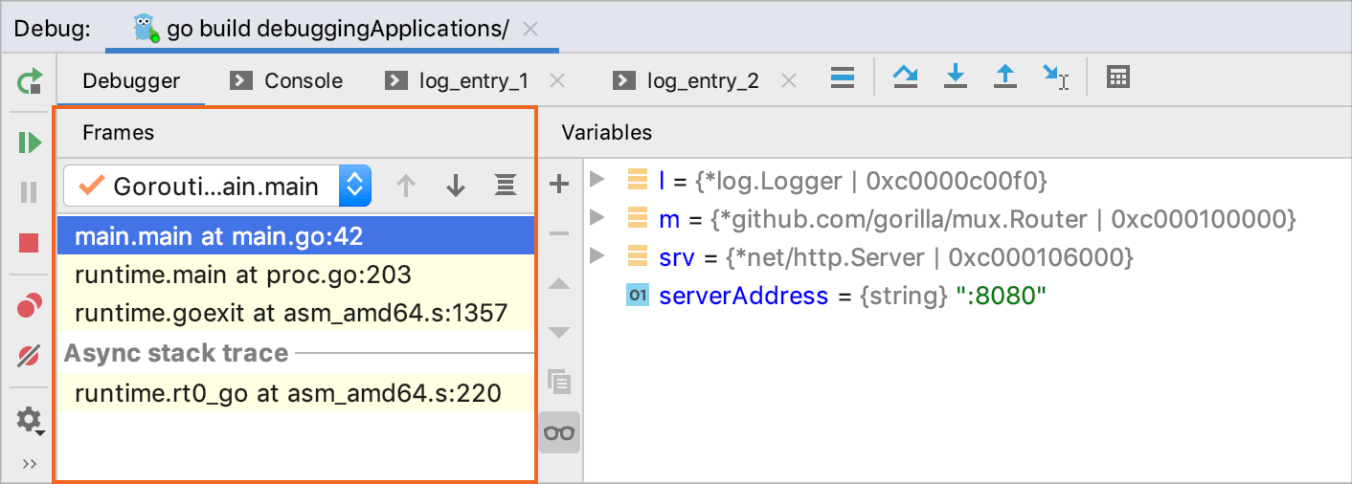Toggle mute breakpoints
1352x484 pixels.
(x=29, y=357)
